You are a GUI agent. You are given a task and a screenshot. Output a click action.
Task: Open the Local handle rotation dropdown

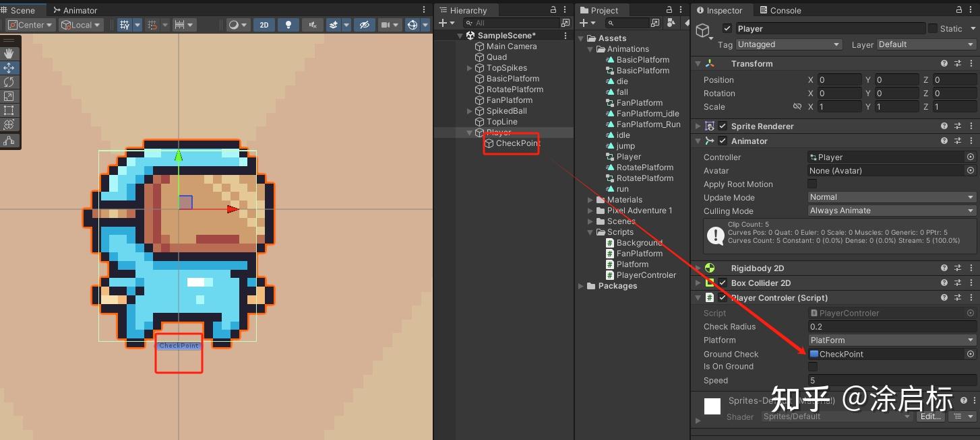point(81,25)
